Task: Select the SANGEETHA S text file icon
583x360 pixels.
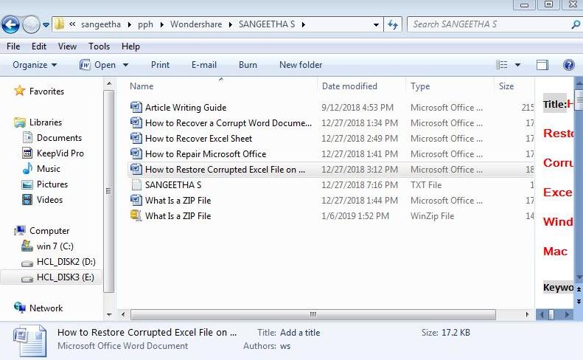Action: pyautogui.click(x=136, y=184)
